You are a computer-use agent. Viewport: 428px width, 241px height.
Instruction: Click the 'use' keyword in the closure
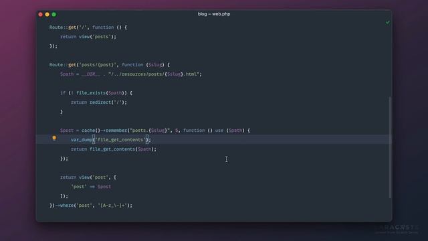pos(219,131)
